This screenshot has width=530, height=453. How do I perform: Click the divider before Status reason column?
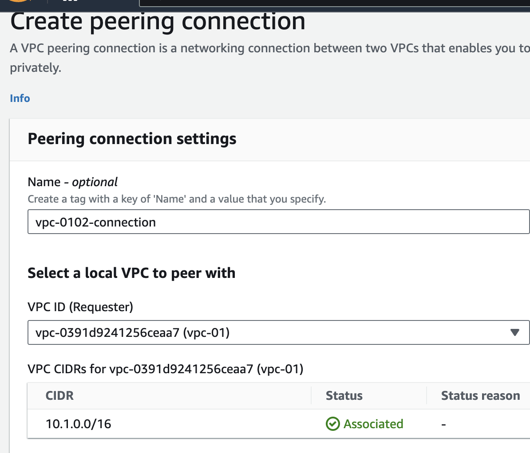point(427,396)
